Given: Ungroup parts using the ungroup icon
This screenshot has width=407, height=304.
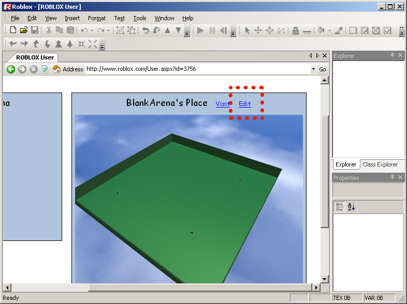Looking at the screenshot, I should click(x=132, y=31).
